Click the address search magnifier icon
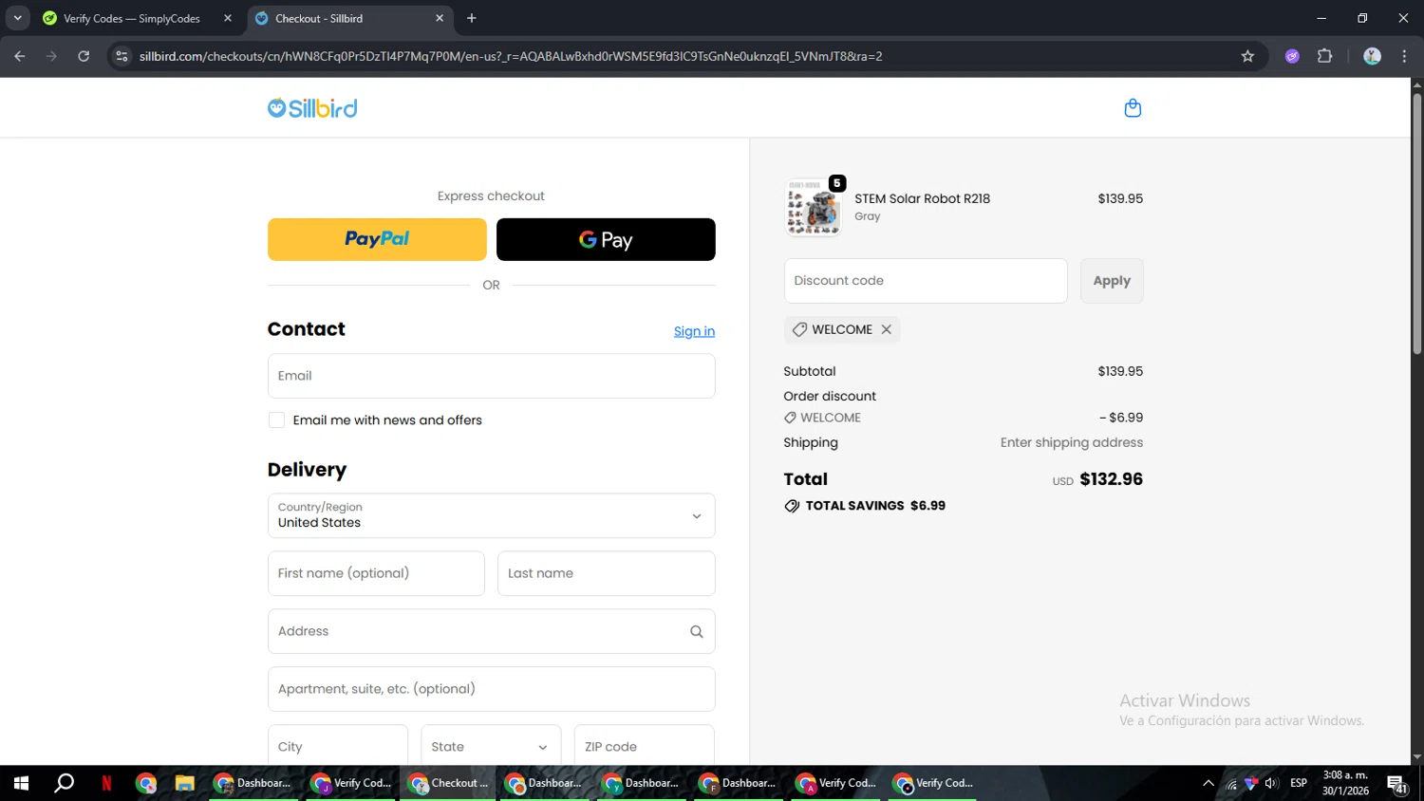Image resolution: width=1424 pixels, height=801 pixels. pos(696,632)
